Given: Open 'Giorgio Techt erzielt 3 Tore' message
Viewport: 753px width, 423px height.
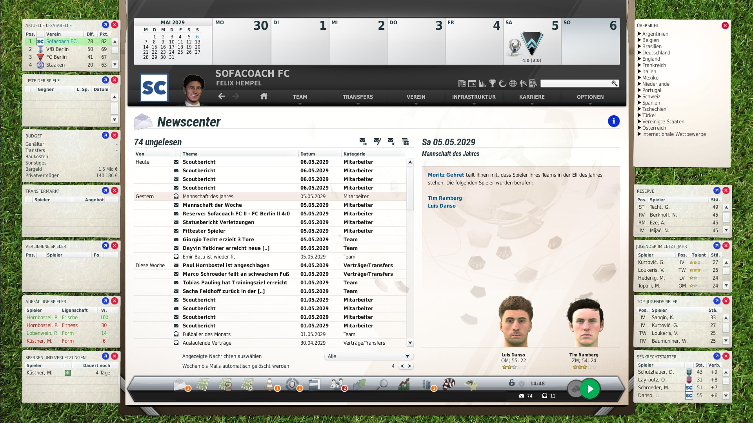Looking at the screenshot, I should [270, 240].
